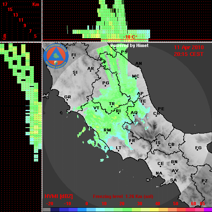Click the 'HVMI [dBZ]' legend title
The height and width of the screenshot is (212, 212).
(59, 196)
